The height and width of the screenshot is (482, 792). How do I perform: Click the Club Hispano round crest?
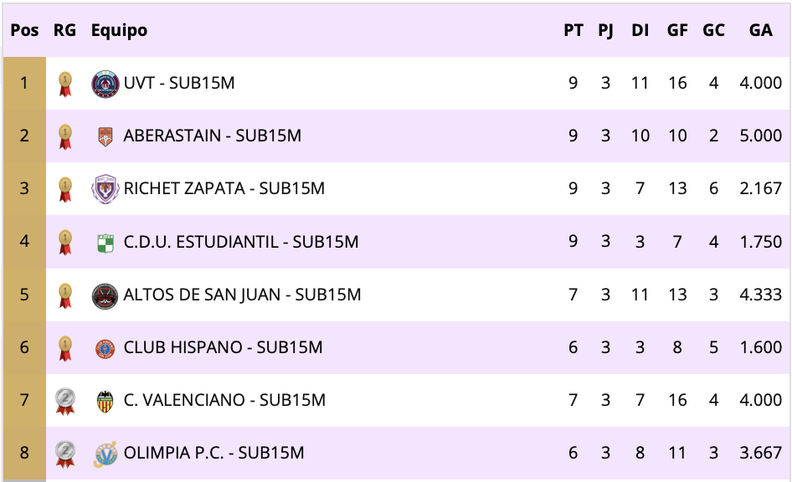[105, 347]
